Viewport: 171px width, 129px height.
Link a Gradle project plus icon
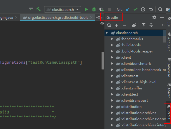[x=117, y=25]
